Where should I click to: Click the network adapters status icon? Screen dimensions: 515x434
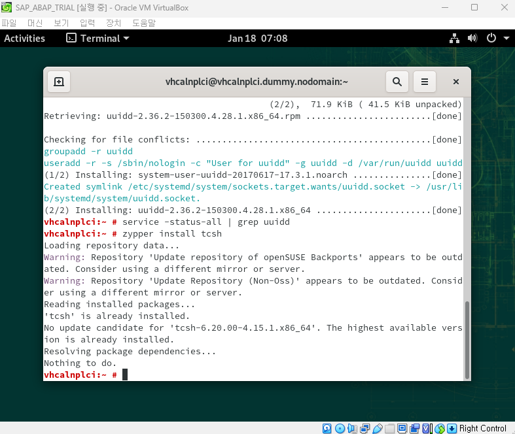pos(365,428)
